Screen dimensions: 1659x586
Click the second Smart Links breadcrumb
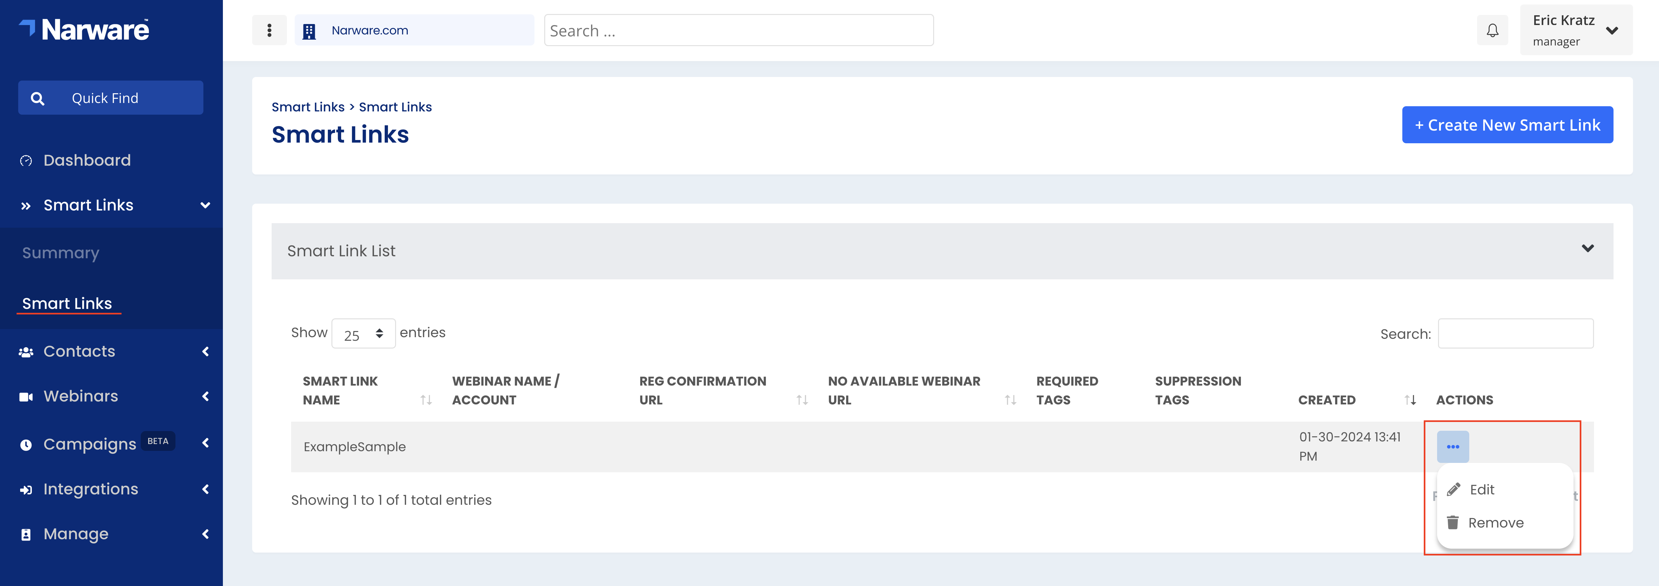click(395, 107)
